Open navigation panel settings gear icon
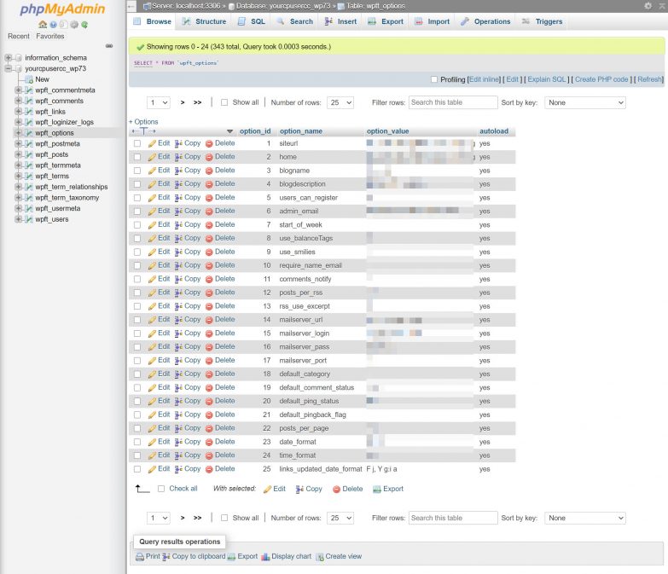Viewport: 668px width, 574px height. click(73, 25)
